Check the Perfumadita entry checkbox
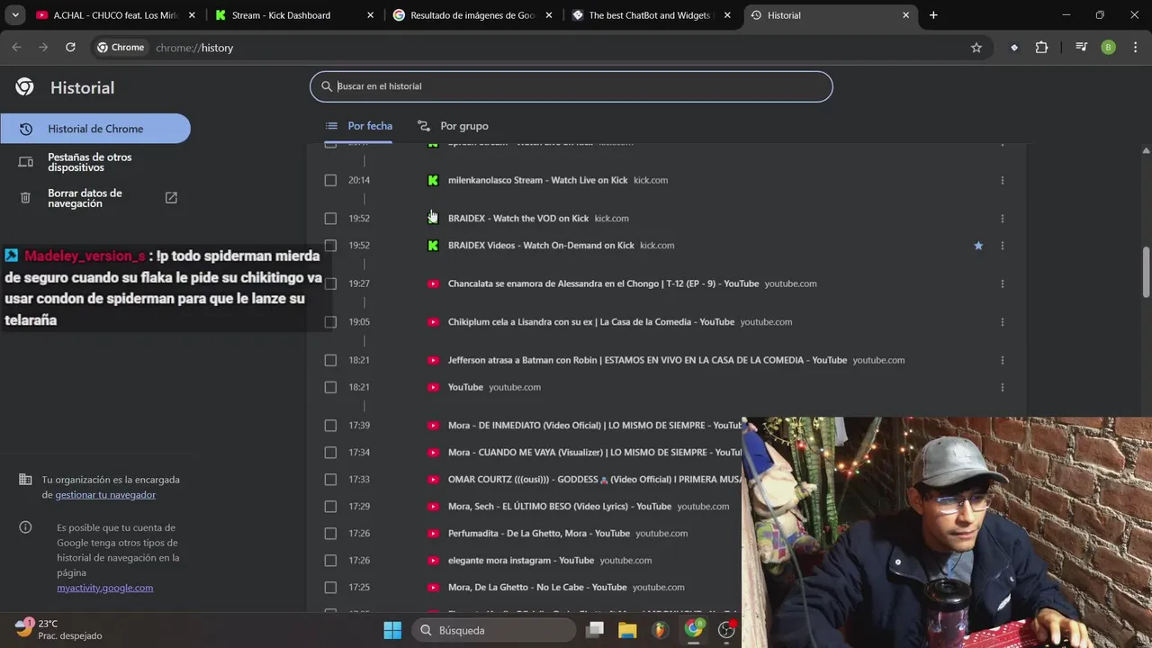 (330, 533)
